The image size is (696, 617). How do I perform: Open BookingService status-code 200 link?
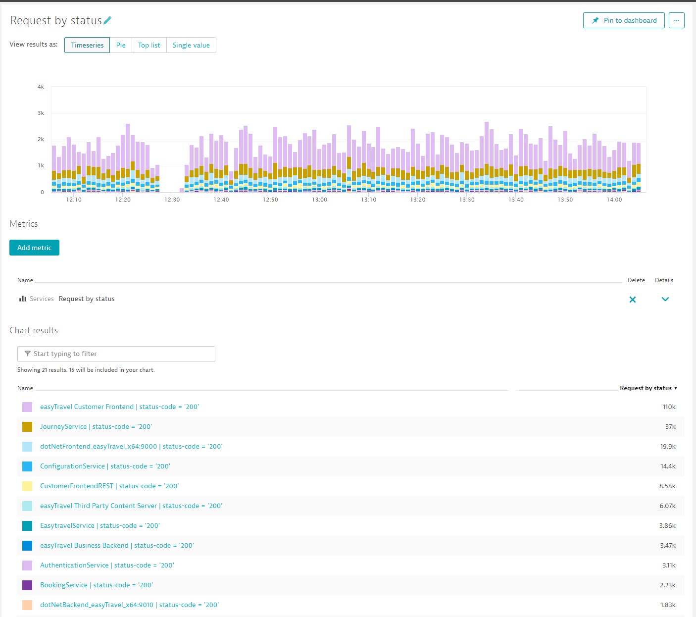point(97,585)
